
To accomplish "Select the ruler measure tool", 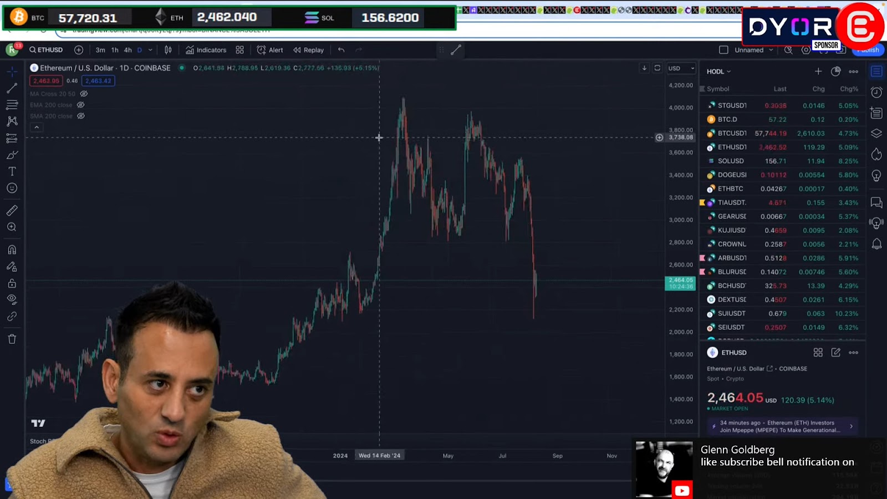I will tap(12, 210).
